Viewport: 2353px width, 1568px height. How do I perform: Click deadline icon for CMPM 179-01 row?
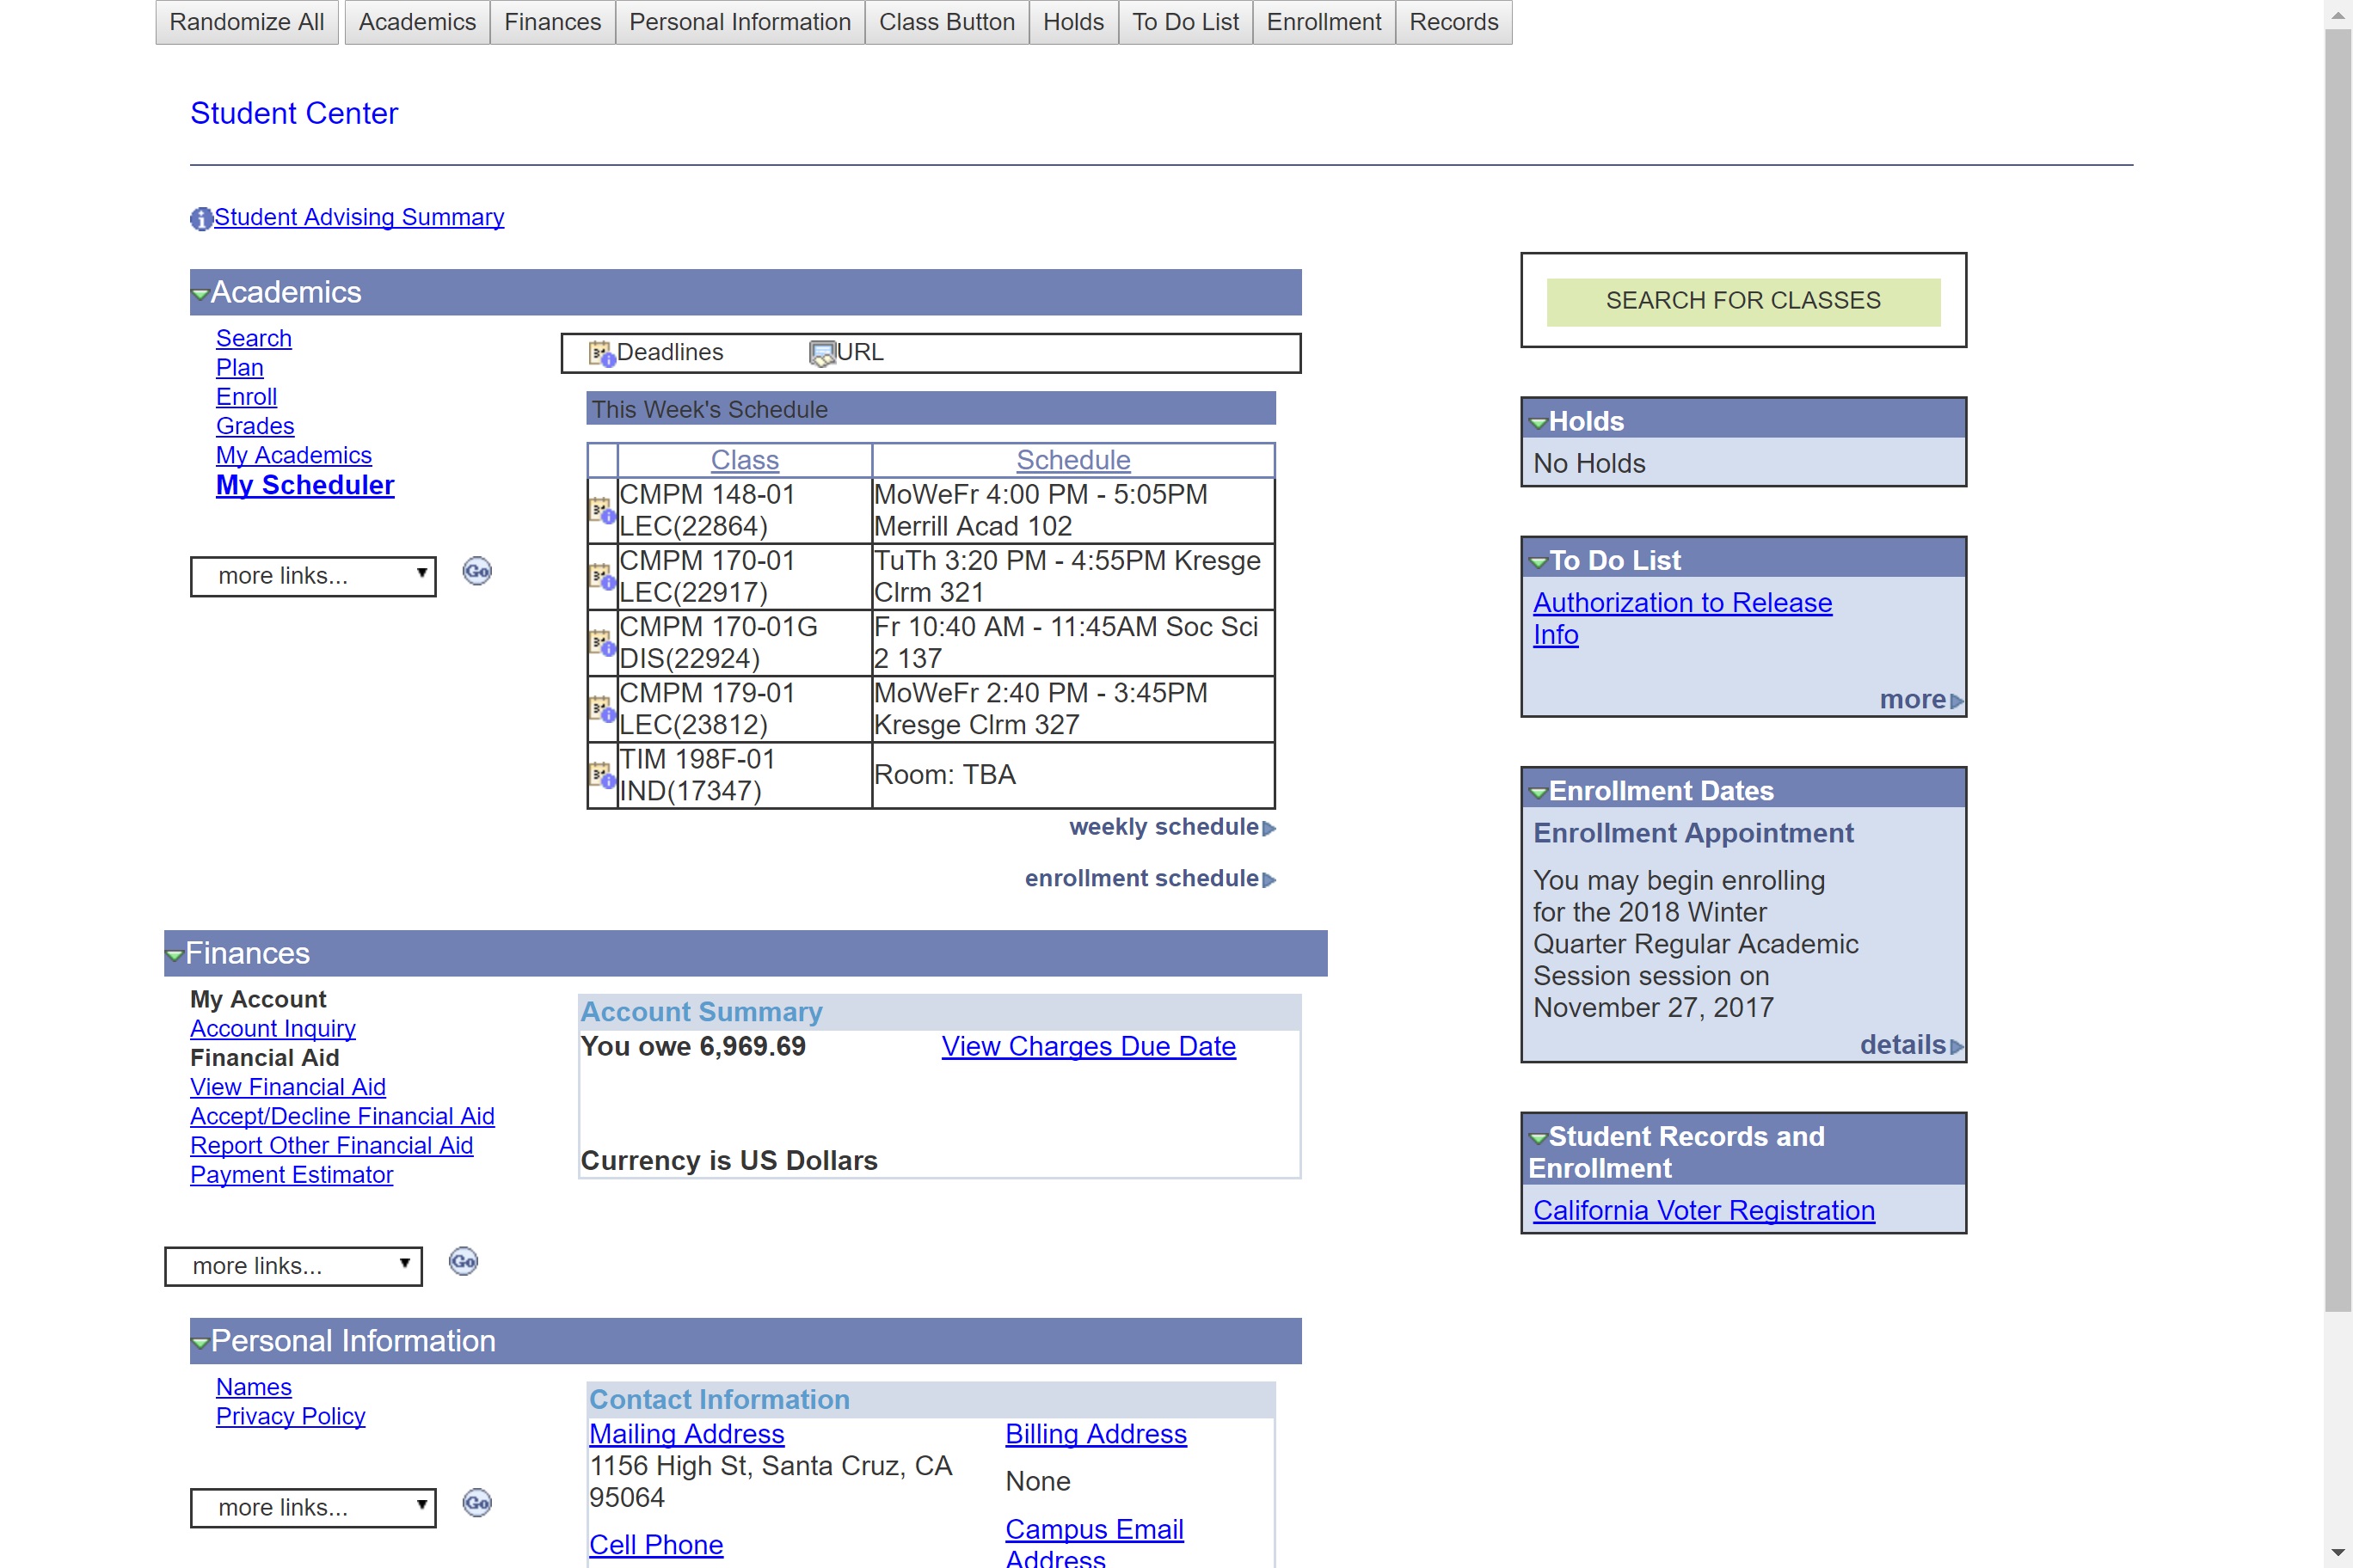pos(601,709)
